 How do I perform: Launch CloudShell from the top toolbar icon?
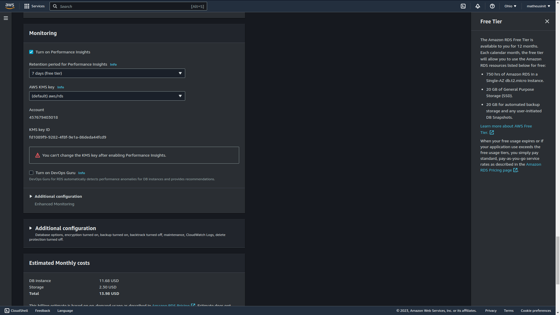(x=463, y=6)
